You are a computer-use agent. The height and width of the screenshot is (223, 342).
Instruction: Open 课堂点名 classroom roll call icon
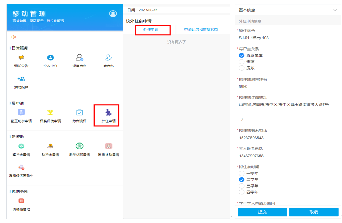click(79, 58)
